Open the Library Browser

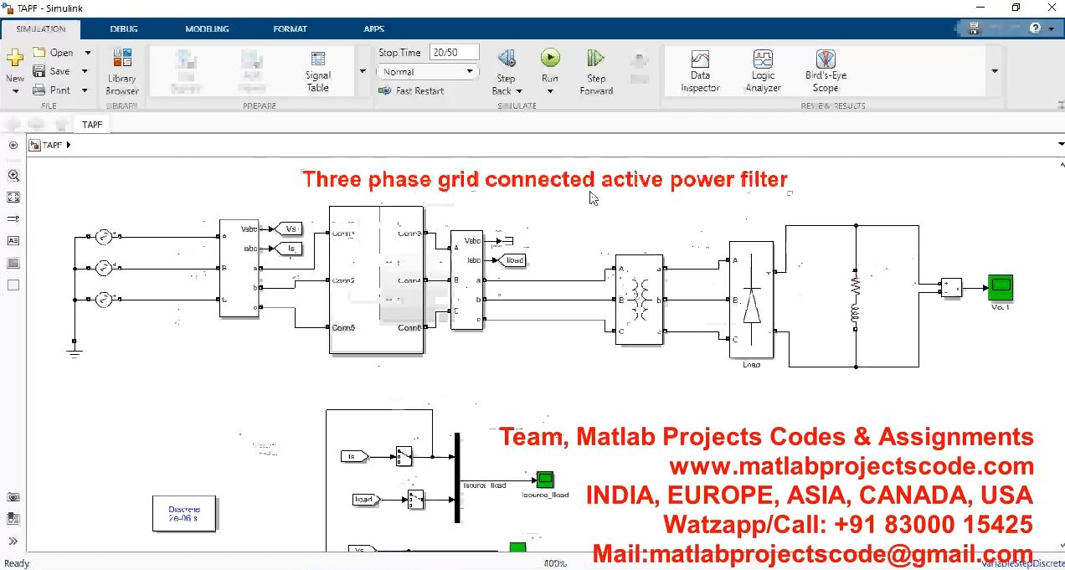coord(122,71)
